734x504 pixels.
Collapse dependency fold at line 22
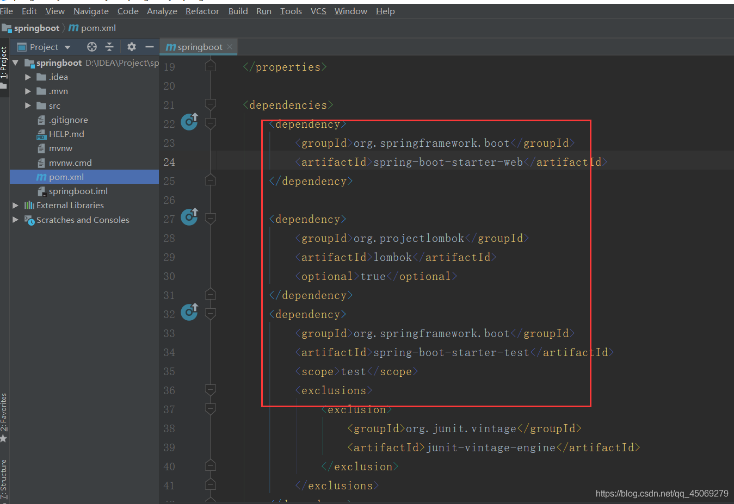pos(211,123)
